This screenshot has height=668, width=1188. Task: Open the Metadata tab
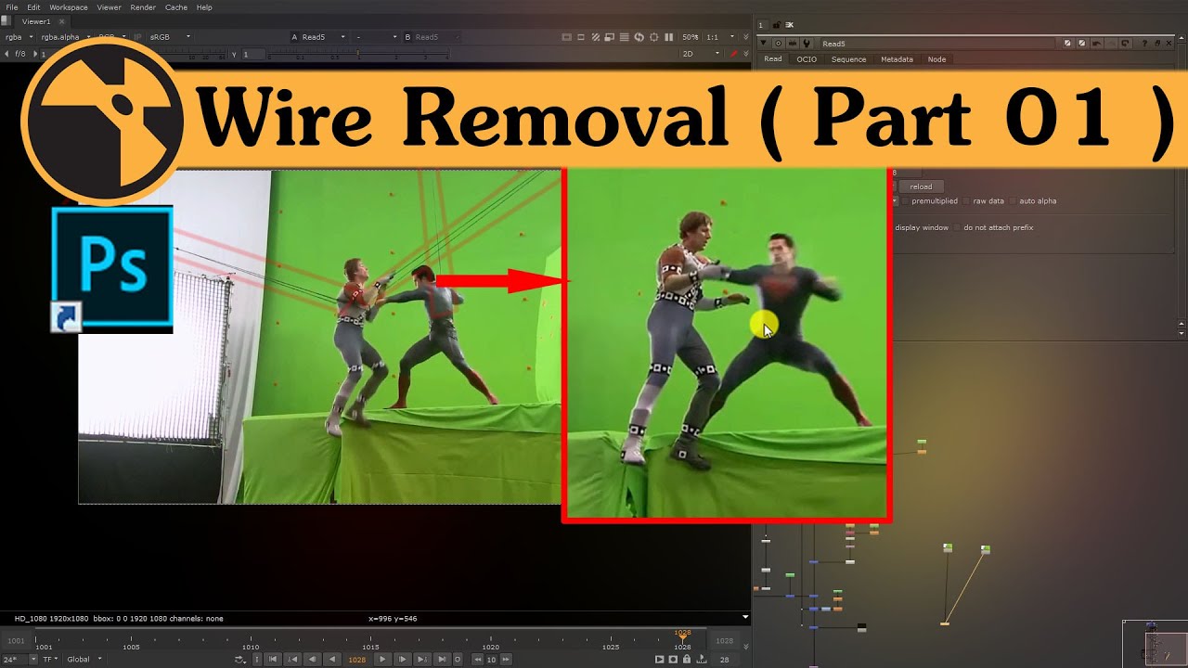pos(897,59)
